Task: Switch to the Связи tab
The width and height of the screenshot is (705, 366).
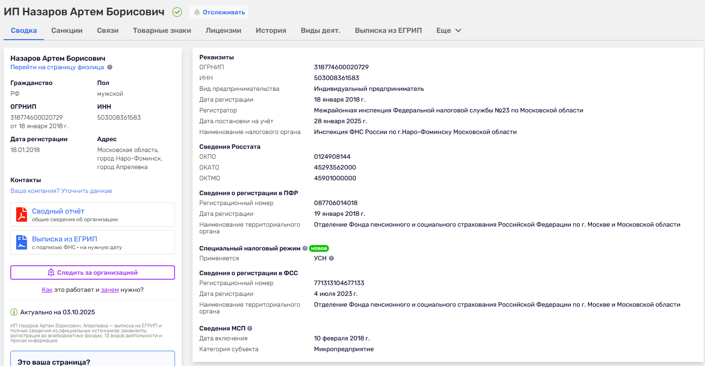Action: pyautogui.click(x=108, y=31)
